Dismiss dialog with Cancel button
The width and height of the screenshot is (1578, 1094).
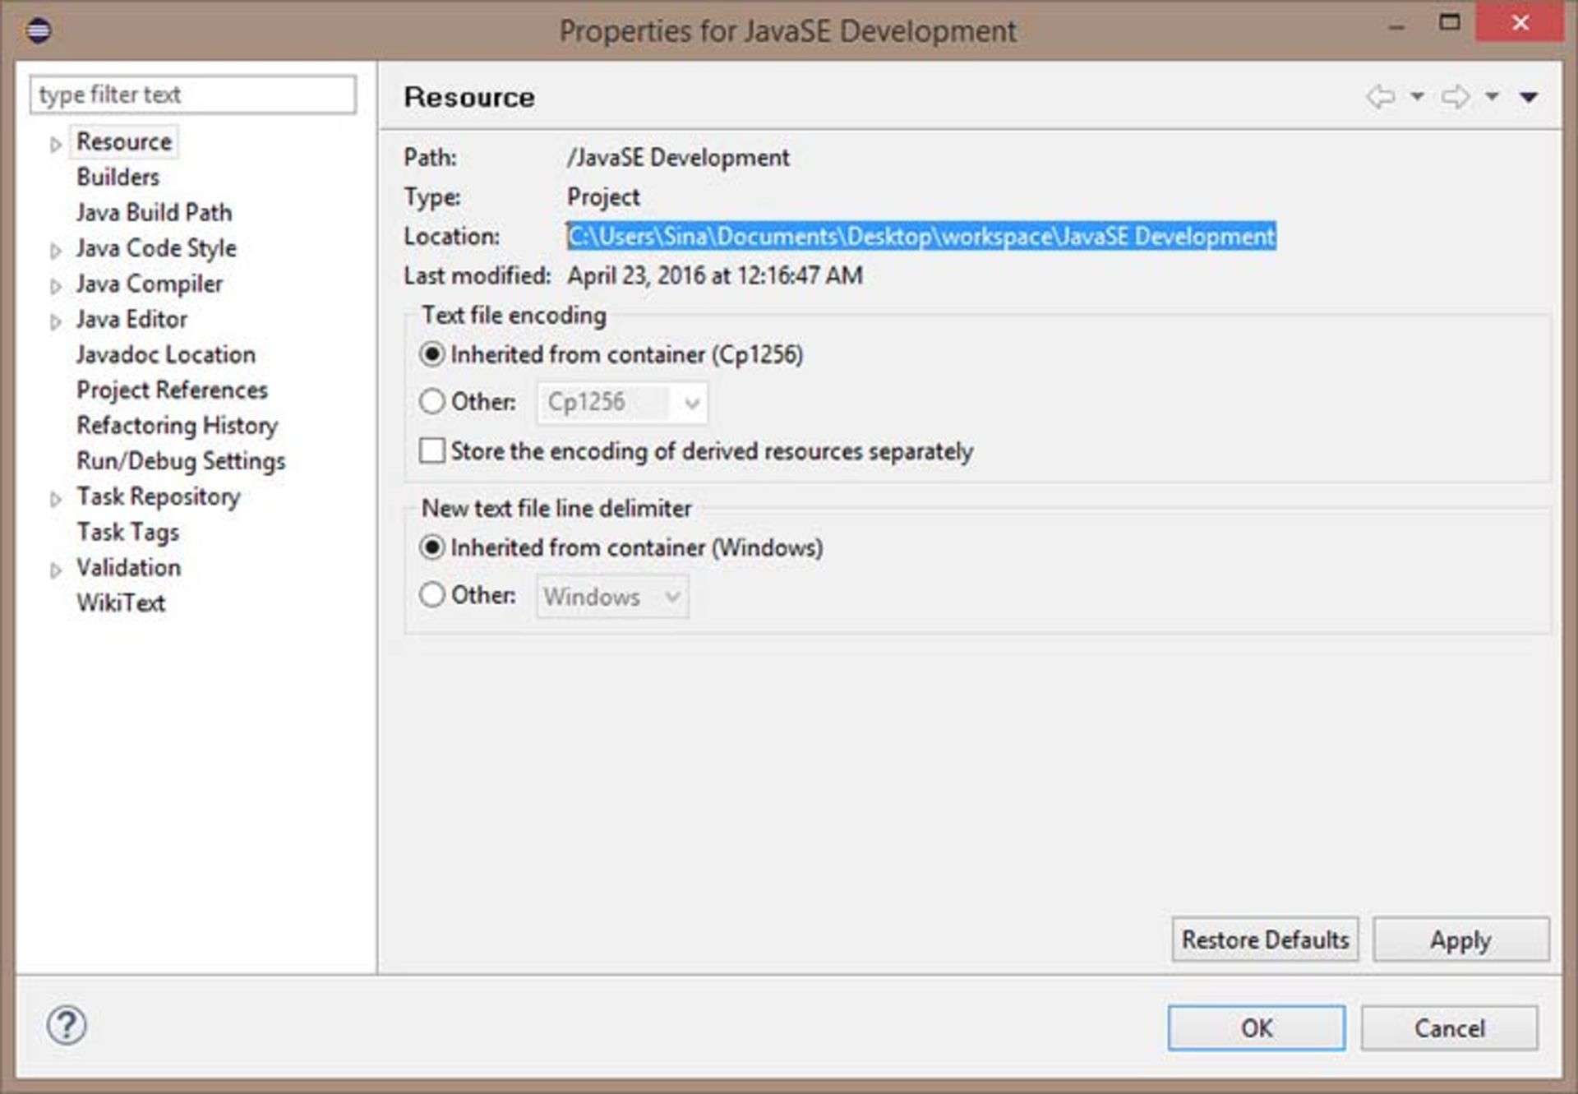click(1449, 1027)
